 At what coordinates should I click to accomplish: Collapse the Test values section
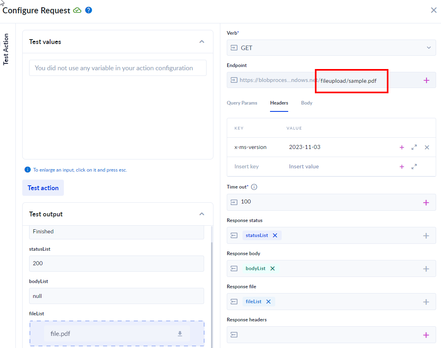point(202,42)
